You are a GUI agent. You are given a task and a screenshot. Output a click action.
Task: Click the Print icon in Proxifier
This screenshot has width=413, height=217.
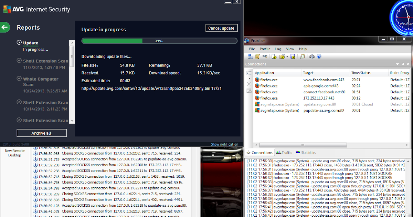point(312,56)
